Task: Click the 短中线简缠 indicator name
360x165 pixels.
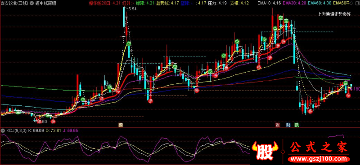Action: point(46,4)
